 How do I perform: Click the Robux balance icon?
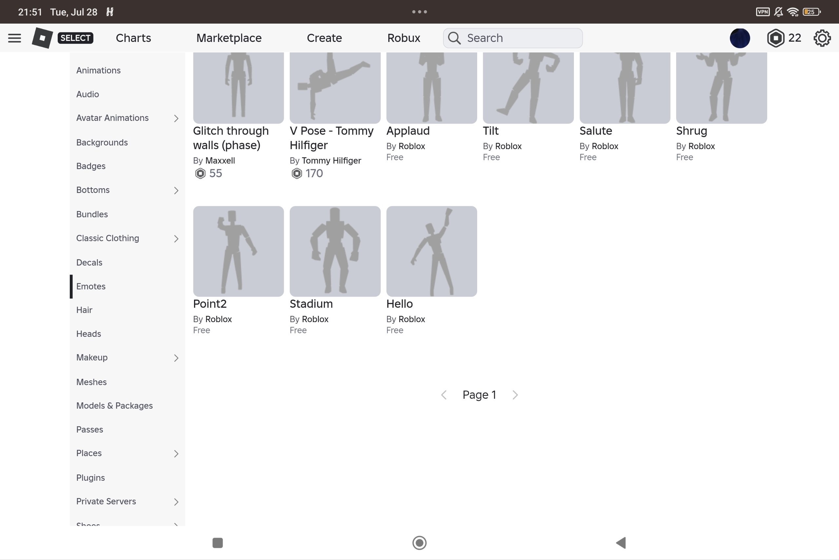point(775,38)
